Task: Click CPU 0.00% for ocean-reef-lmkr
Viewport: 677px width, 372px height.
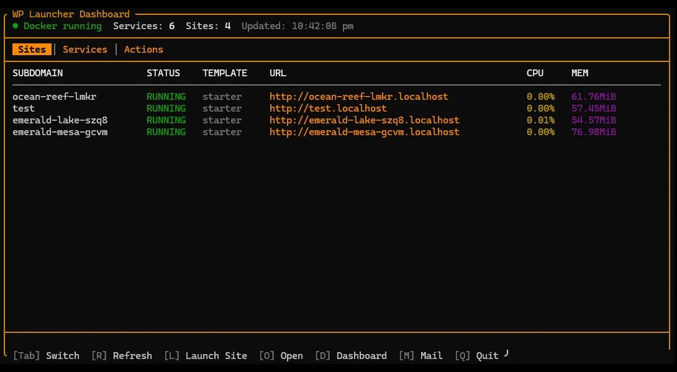Action: (540, 97)
